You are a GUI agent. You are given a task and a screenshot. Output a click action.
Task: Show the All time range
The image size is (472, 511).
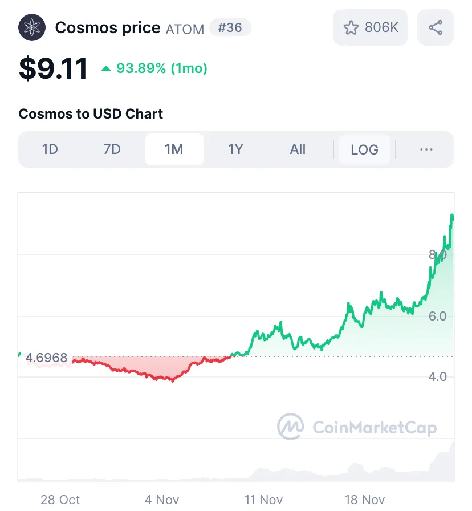[298, 149]
